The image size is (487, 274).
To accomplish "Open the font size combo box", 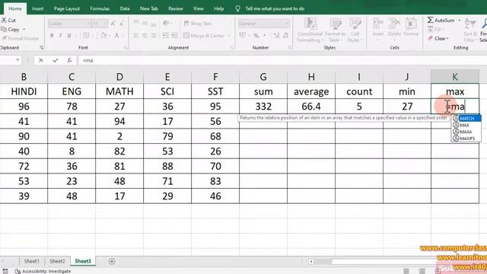I will coord(100,24).
